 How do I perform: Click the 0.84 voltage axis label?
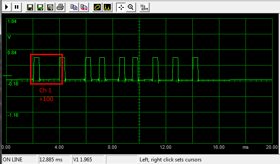(12, 52)
